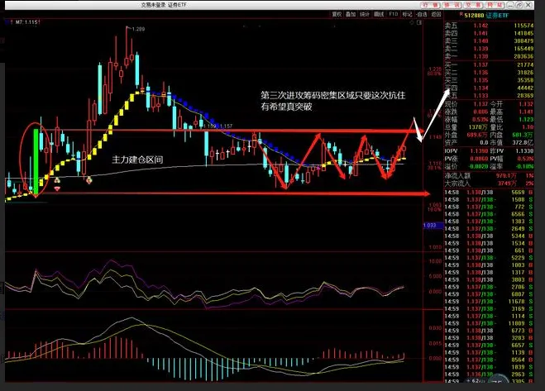545x391 pixels.
Task: Select the 14:59 tick with volume 11678
Action: pos(489,302)
